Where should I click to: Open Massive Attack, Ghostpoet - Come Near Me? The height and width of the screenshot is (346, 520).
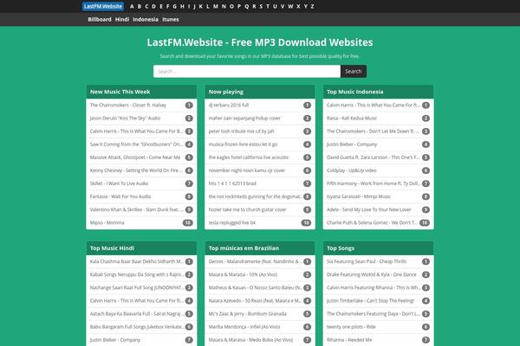pyautogui.click(x=135, y=157)
